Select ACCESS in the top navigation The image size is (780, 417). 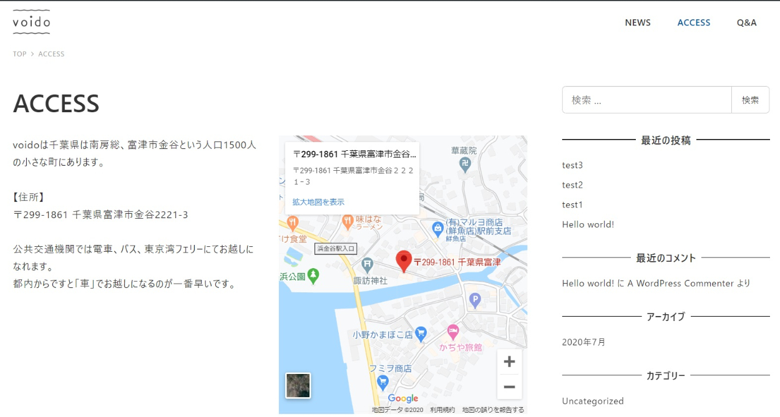point(694,22)
